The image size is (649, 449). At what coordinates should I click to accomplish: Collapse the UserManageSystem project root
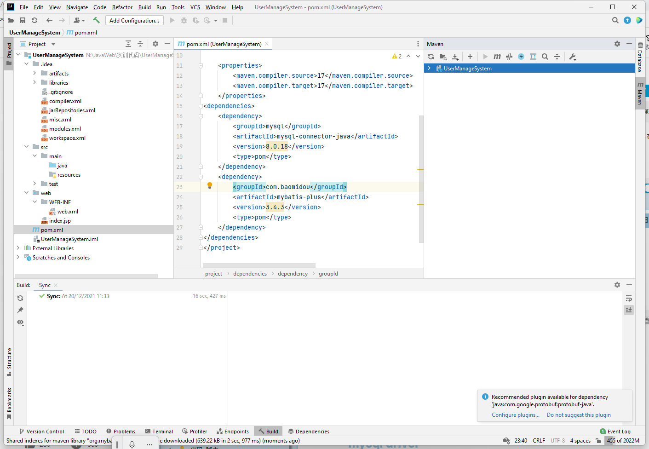[x=18, y=55]
